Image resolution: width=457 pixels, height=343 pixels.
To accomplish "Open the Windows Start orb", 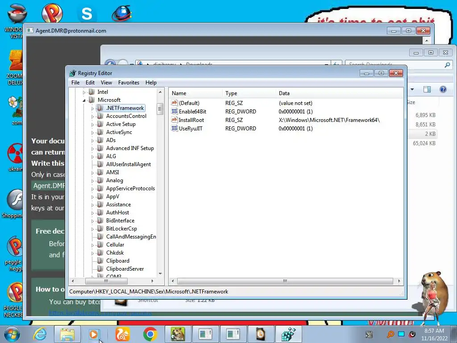I will click(x=11, y=334).
